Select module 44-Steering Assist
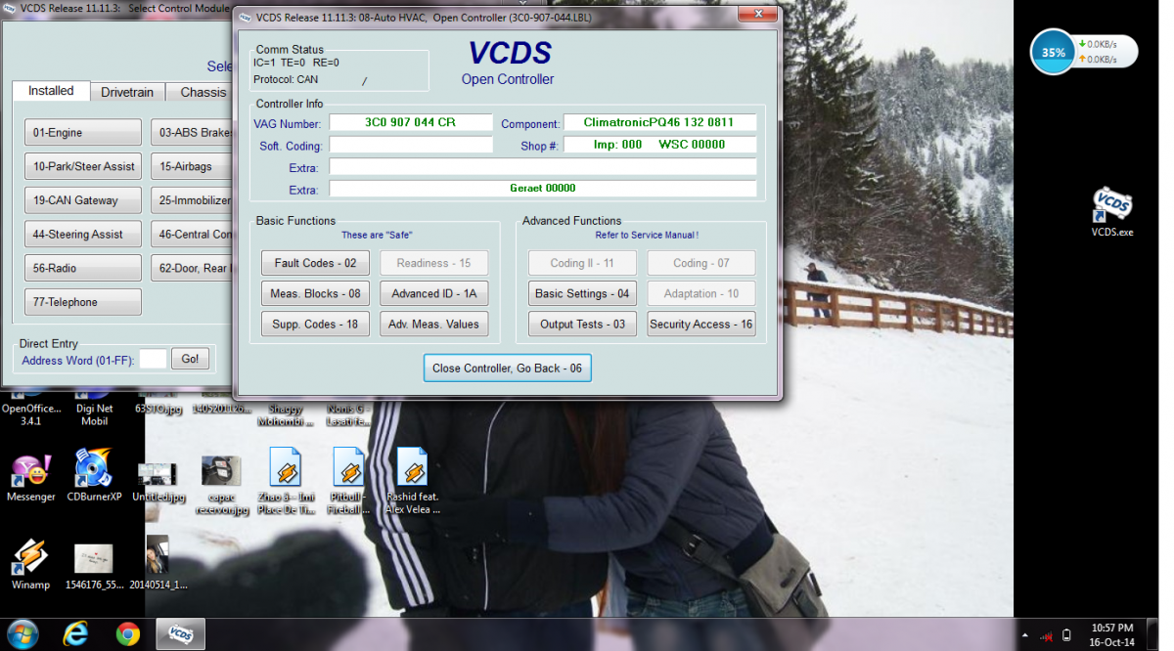This screenshot has height=651, width=1174. pos(83,235)
